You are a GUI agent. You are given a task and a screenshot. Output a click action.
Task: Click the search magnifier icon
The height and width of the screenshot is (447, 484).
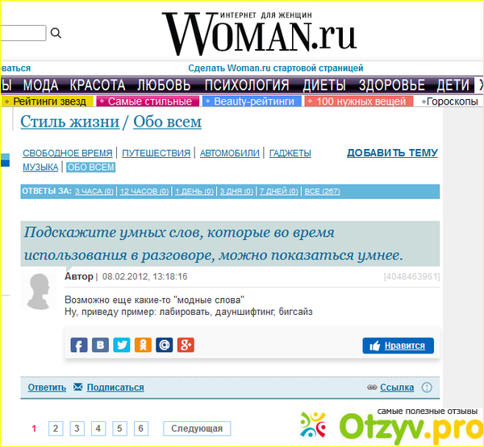coord(56,33)
